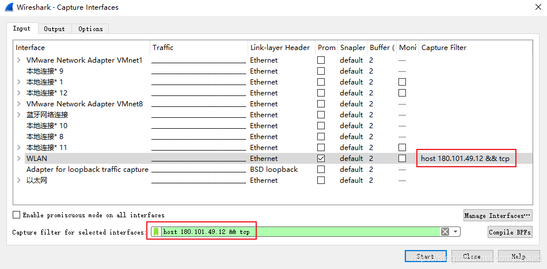Open Manage Interfaces dialog

tap(498, 216)
